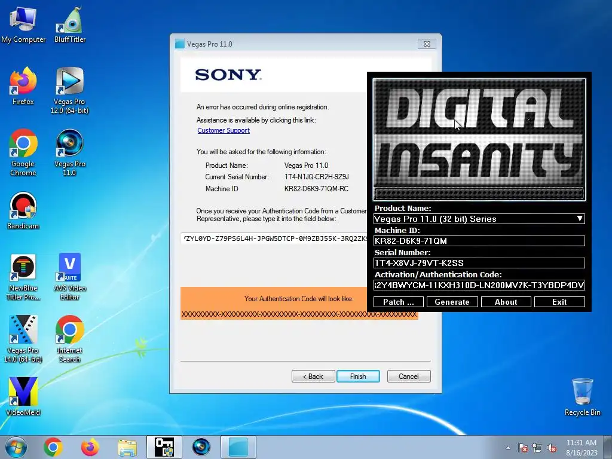Open Bandicam desktop shortcut
The height and width of the screenshot is (459, 612).
(x=23, y=211)
